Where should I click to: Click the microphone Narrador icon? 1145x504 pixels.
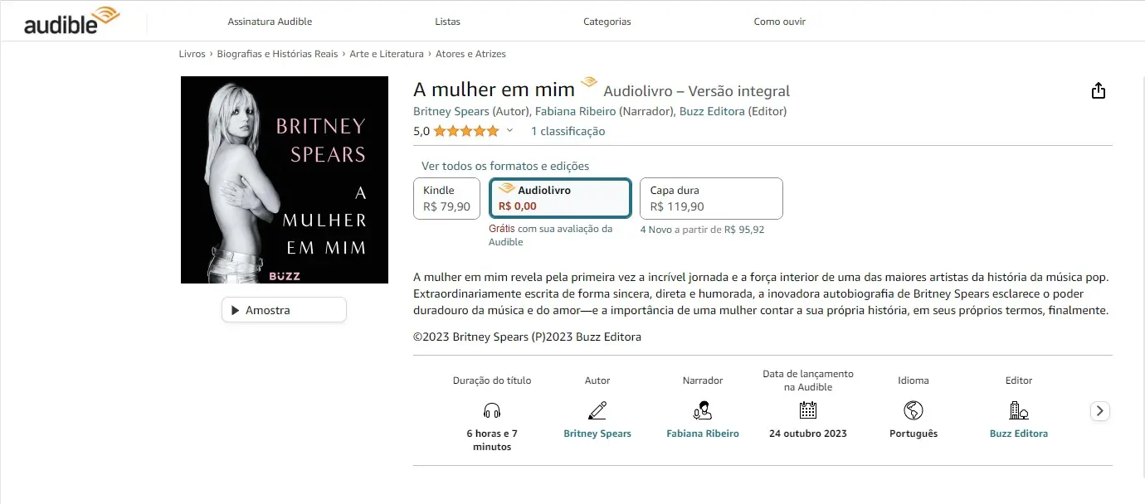click(703, 411)
